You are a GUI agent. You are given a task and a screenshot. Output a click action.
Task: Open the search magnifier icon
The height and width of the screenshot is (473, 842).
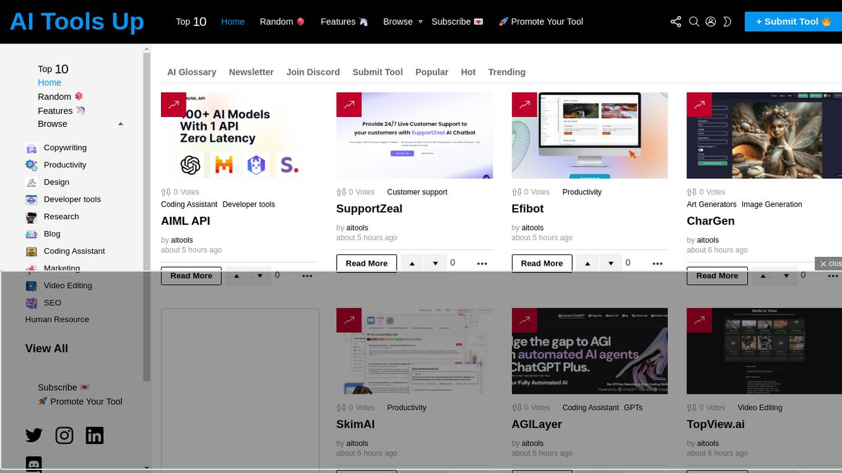(x=694, y=22)
